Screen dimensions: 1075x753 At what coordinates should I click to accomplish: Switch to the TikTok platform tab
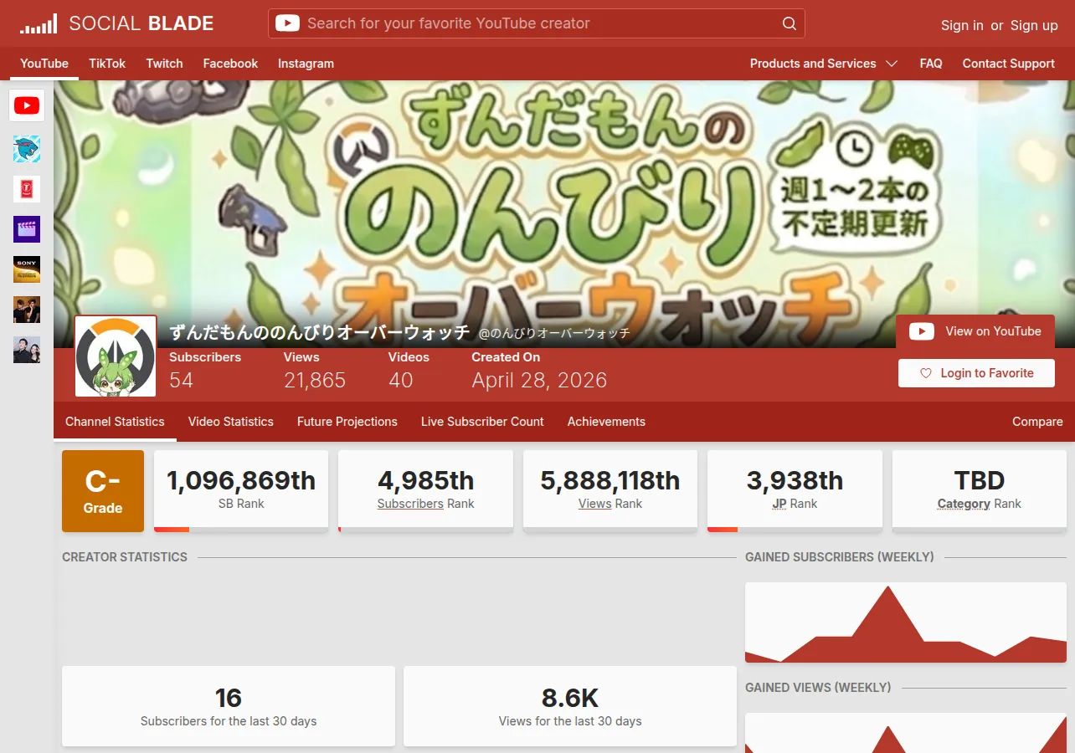107,64
